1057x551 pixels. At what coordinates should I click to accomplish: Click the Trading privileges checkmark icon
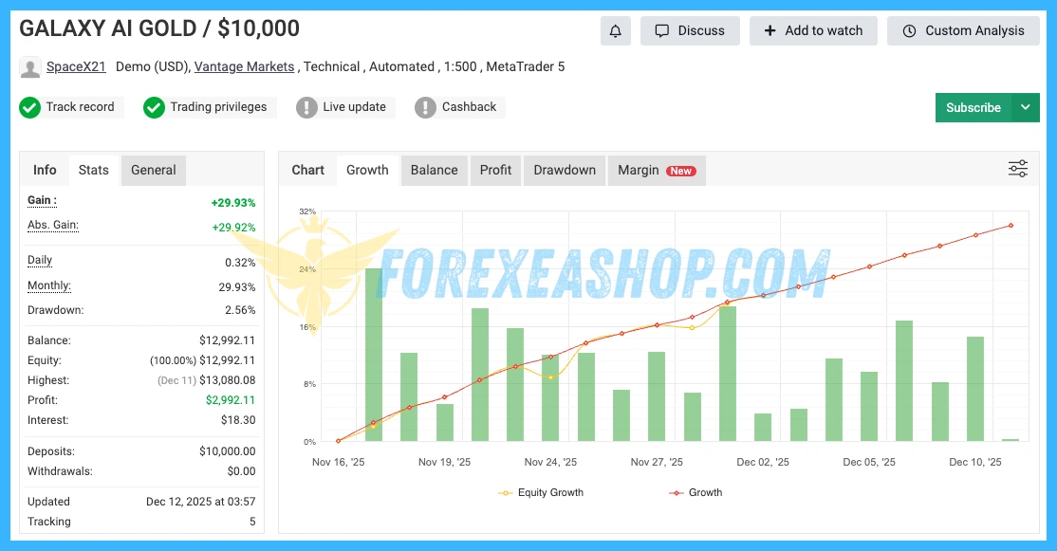tap(154, 107)
